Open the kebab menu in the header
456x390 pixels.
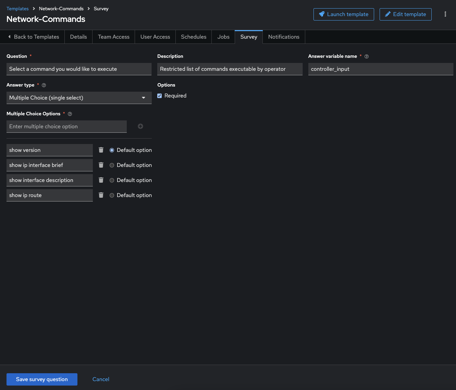tap(445, 14)
